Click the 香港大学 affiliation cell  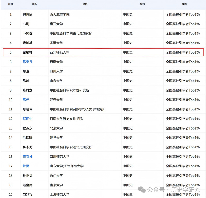click(56, 43)
